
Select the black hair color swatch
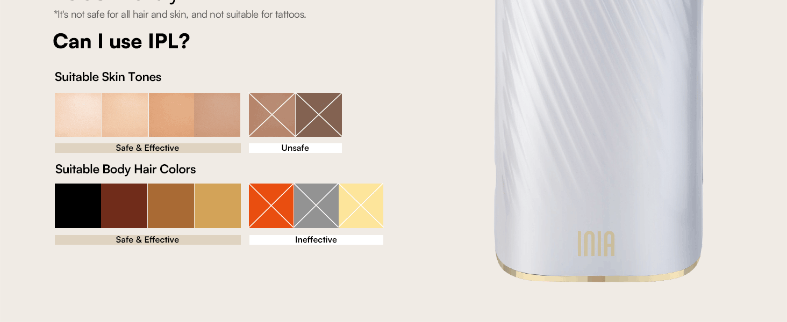[x=78, y=206]
